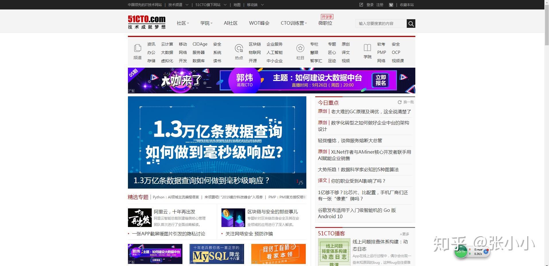The width and height of the screenshot is (549, 266).
Task: Open the 地图 link in top bar
Action: click(x=237, y=5)
